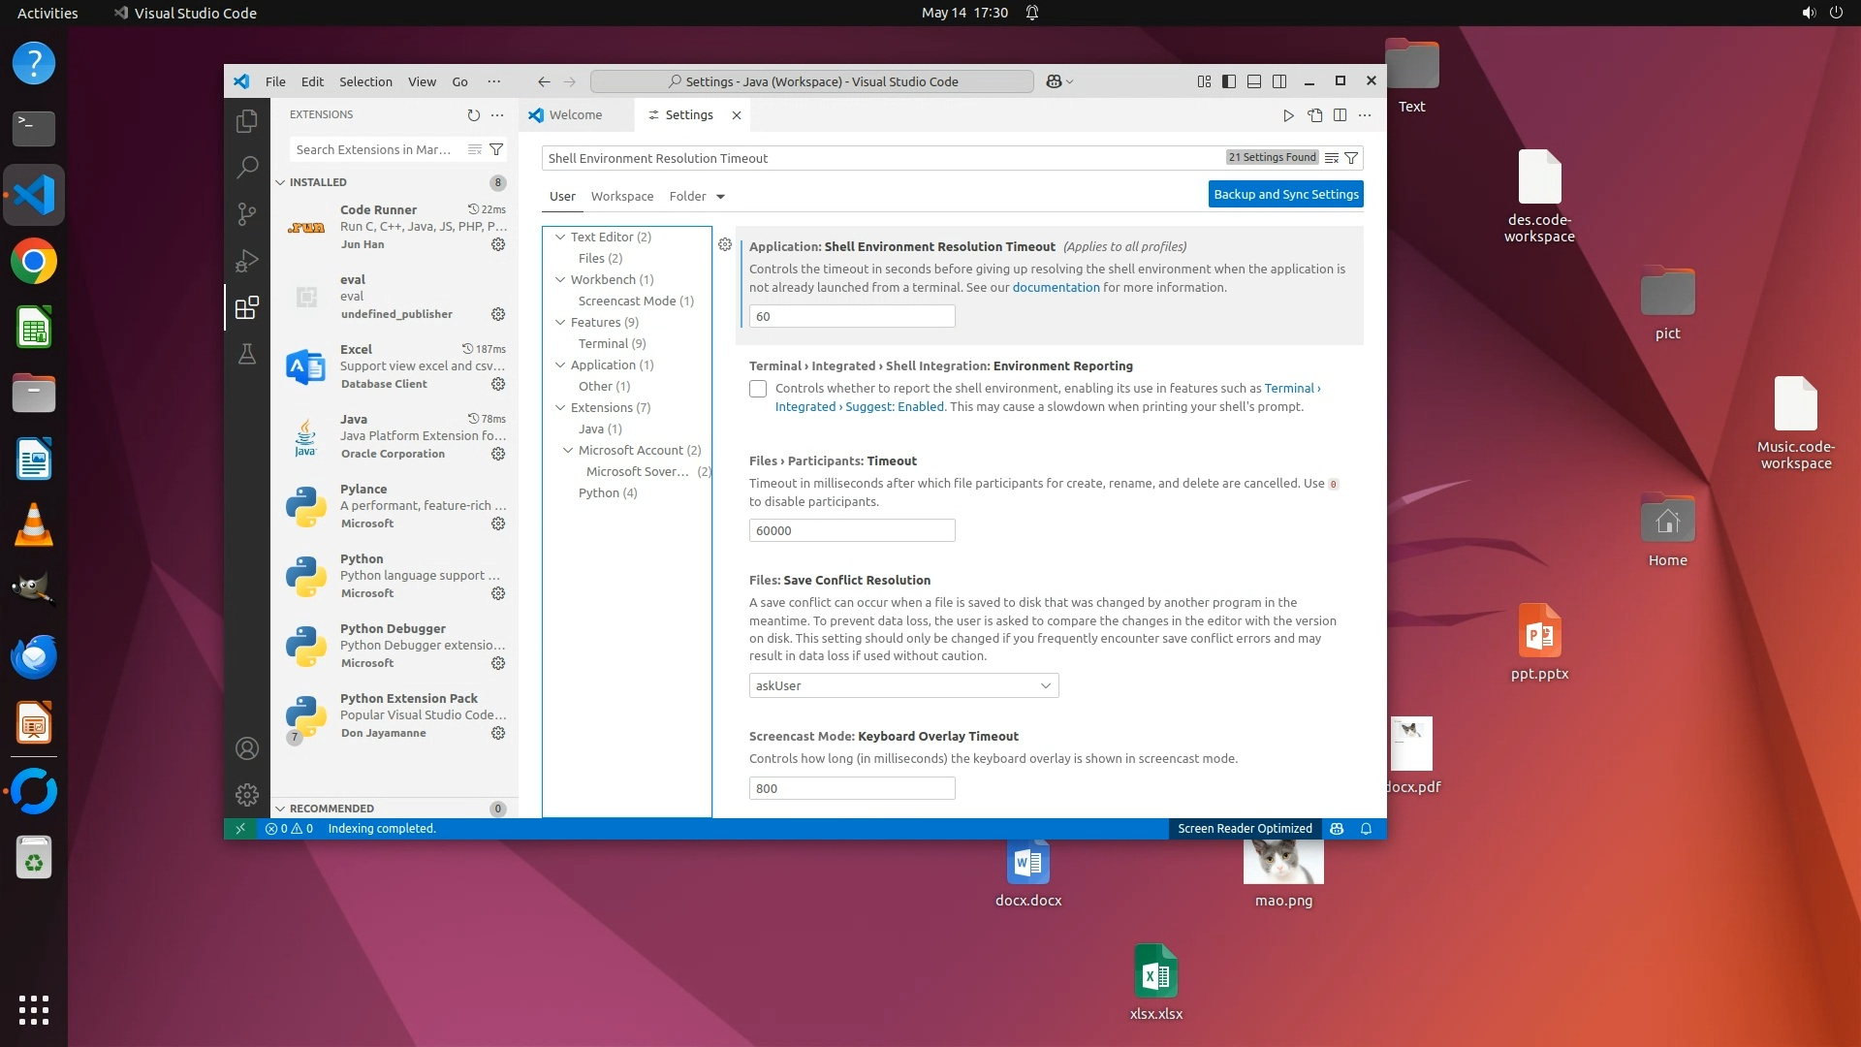Open the documentation link
This screenshot has width=1861, height=1047.
point(1056,287)
